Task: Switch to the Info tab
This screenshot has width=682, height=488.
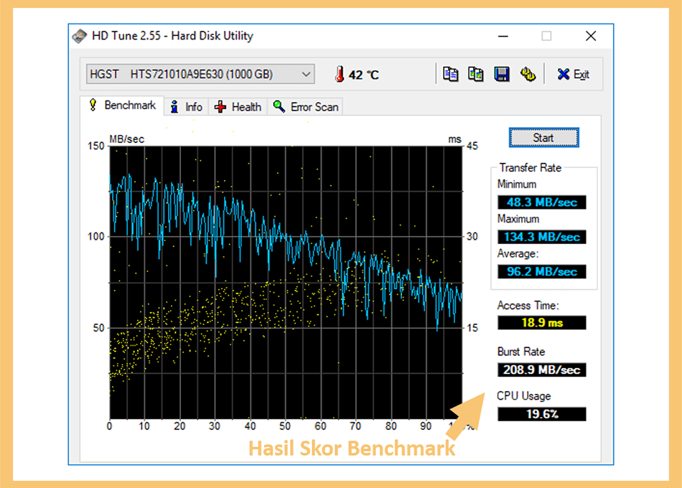Action: click(187, 106)
